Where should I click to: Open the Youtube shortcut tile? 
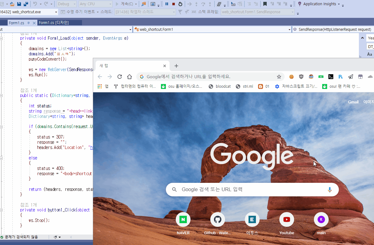[287, 223]
